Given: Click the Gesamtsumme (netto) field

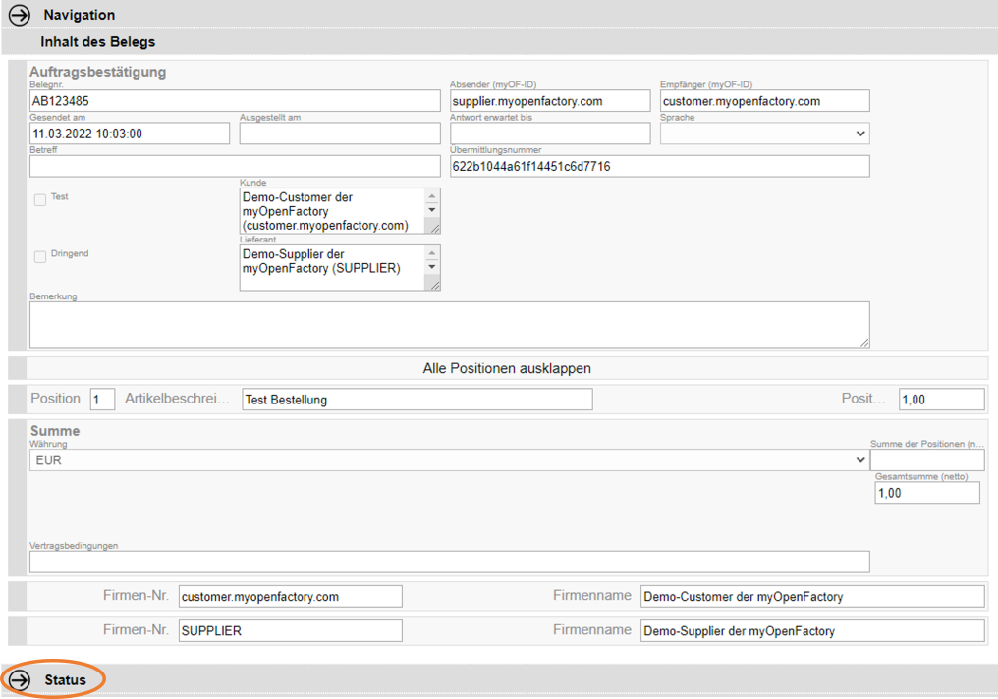Looking at the screenshot, I should point(926,493).
